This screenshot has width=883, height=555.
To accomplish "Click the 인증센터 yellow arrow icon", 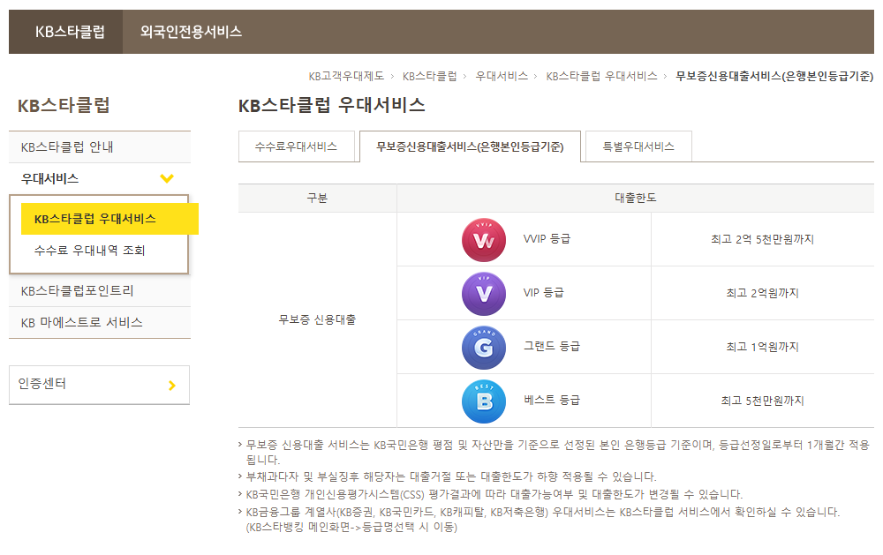I will pyautogui.click(x=172, y=386).
